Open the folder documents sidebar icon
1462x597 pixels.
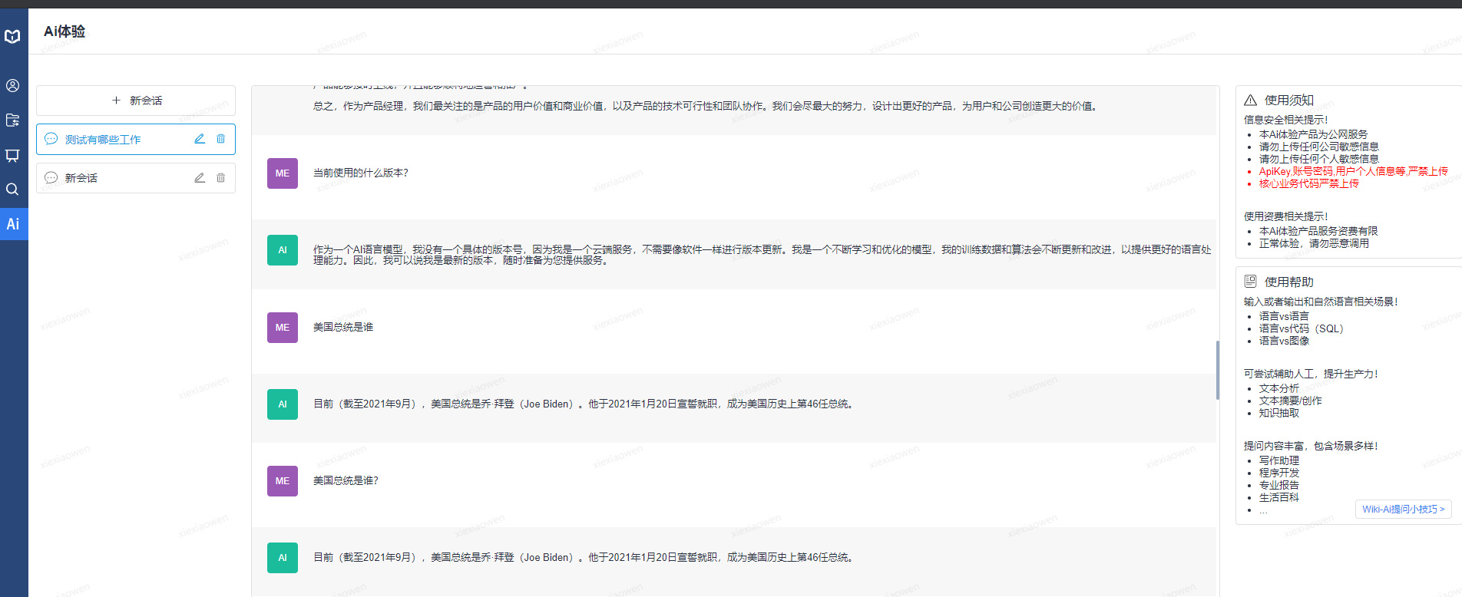tap(12, 120)
